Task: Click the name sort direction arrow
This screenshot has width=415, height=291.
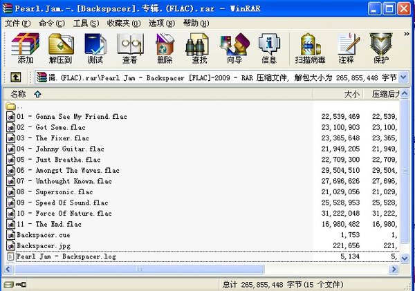Action: click(37, 94)
